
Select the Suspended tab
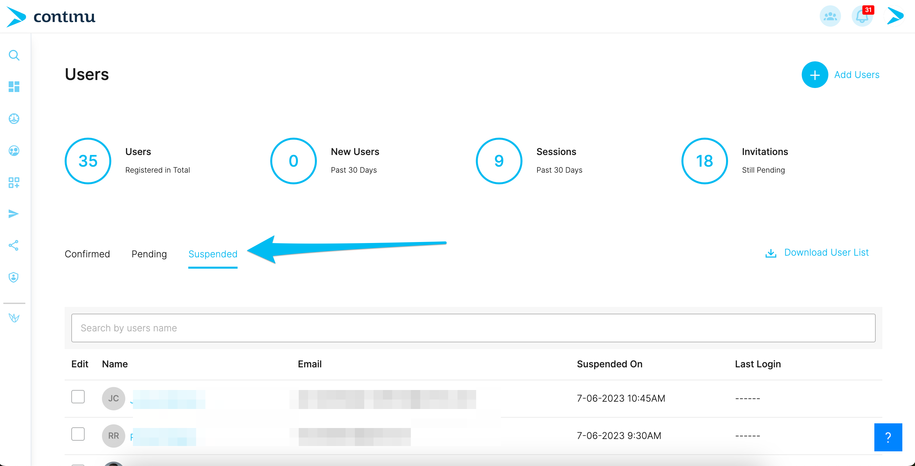tap(213, 254)
